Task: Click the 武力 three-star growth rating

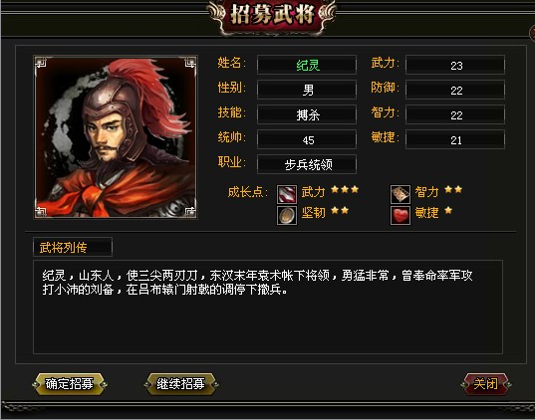Action: [345, 189]
